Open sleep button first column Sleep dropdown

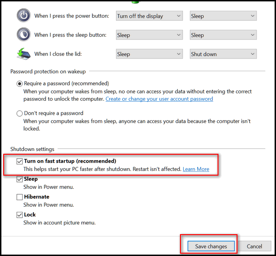(149, 35)
